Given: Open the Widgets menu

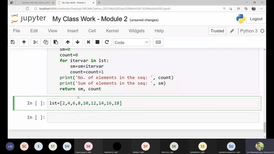Looking at the screenshot, I should pyautogui.click(x=137, y=31).
